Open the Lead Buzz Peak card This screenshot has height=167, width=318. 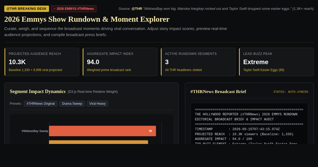point(276,62)
